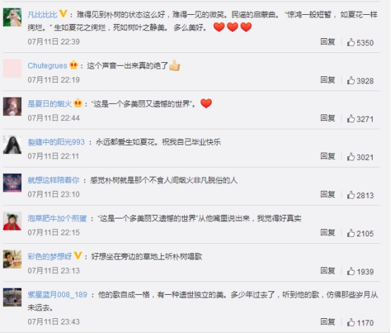This screenshot has width=391, height=333.
Task: Click the avatar of 凡比比比
Action: click(x=12, y=17)
